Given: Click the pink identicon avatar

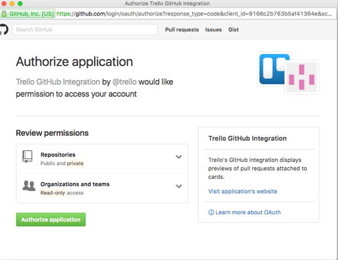Looking at the screenshot, I should (301, 77).
